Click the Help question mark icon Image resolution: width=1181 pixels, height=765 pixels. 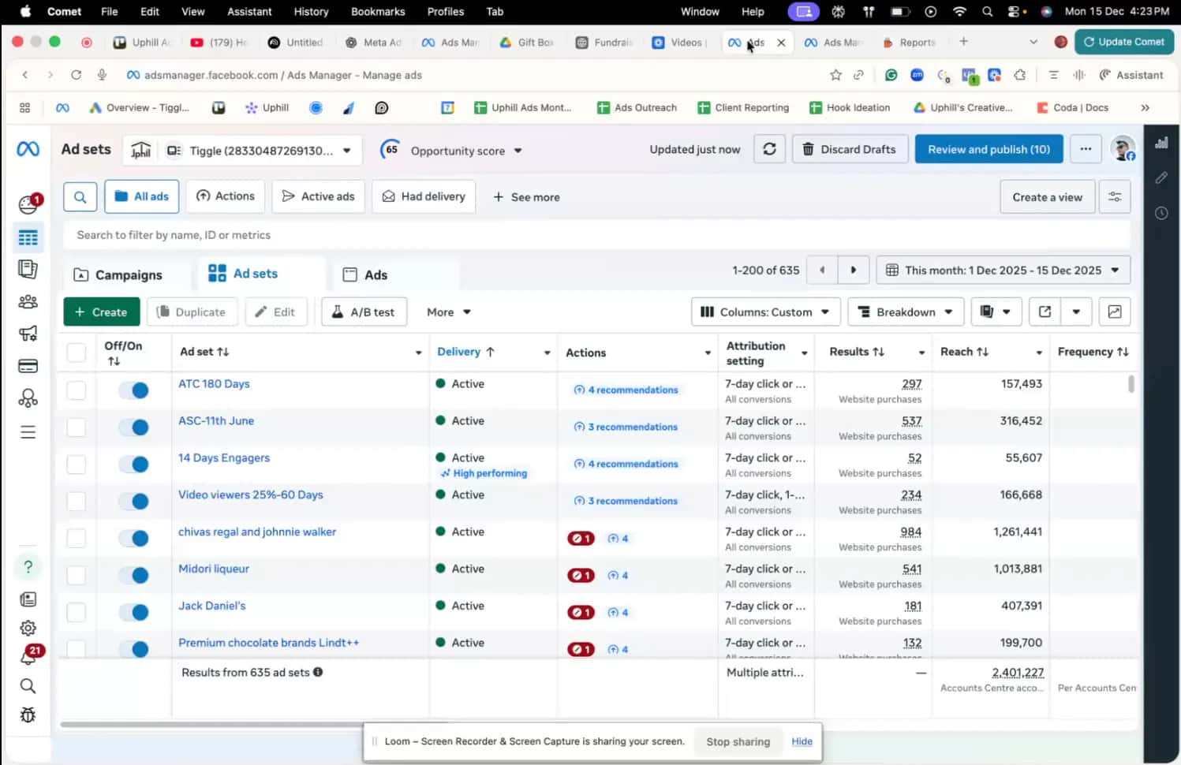28,566
